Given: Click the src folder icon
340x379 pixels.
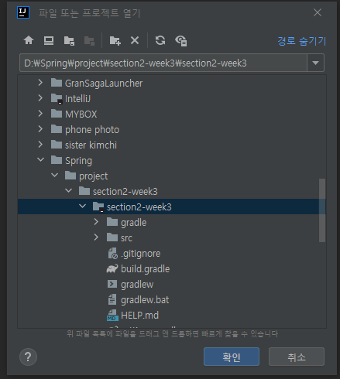Looking at the screenshot, I should [112, 237].
